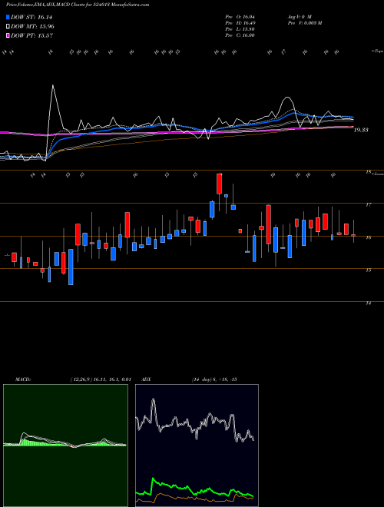Open the dark blue ADX indicator panel
The height and width of the screenshot is (507, 384).
click(197, 446)
